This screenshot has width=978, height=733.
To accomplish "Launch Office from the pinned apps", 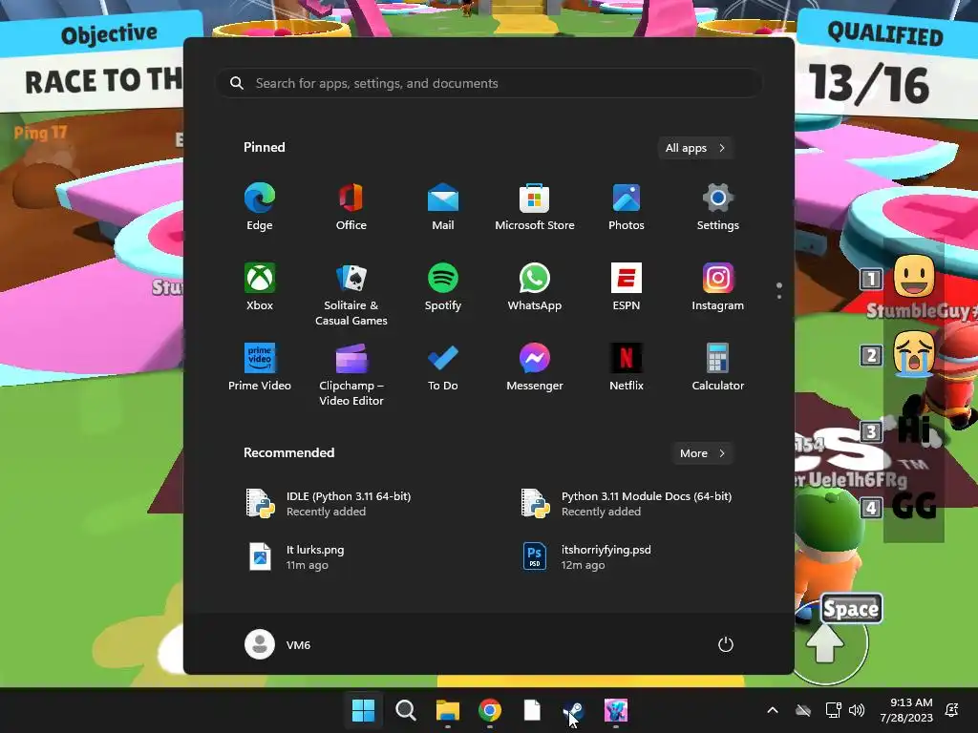I will click(351, 207).
